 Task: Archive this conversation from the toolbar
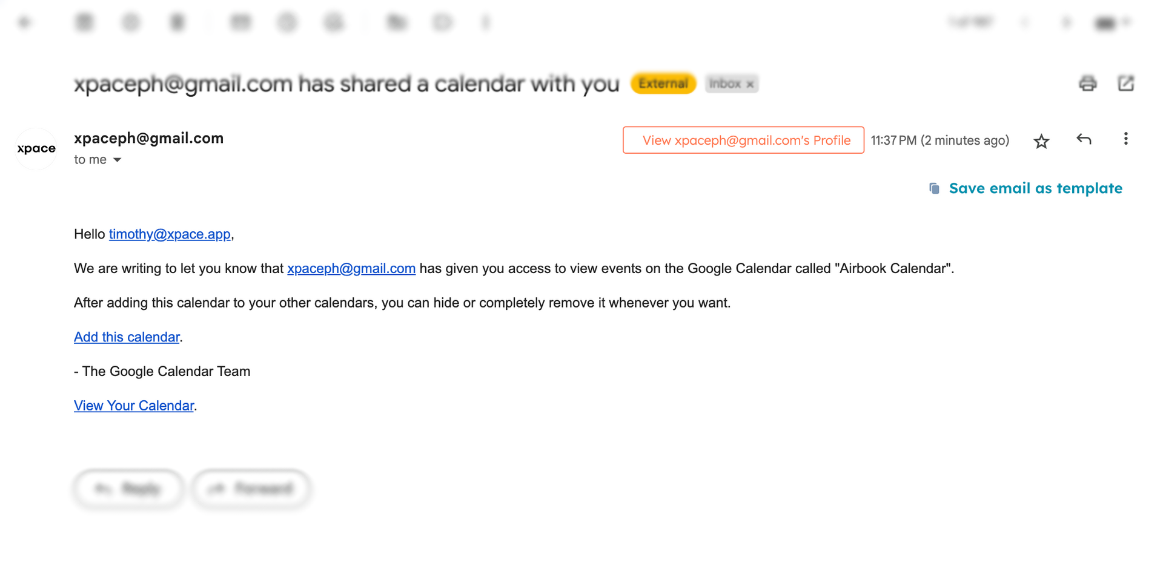(84, 22)
